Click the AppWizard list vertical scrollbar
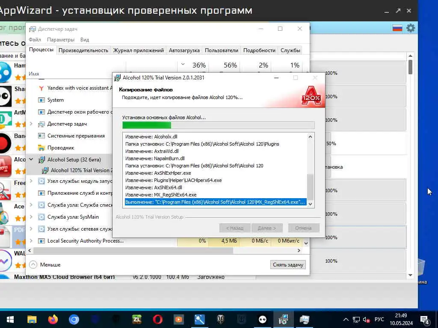The width and height of the screenshot is (438, 328). click(x=410, y=67)
